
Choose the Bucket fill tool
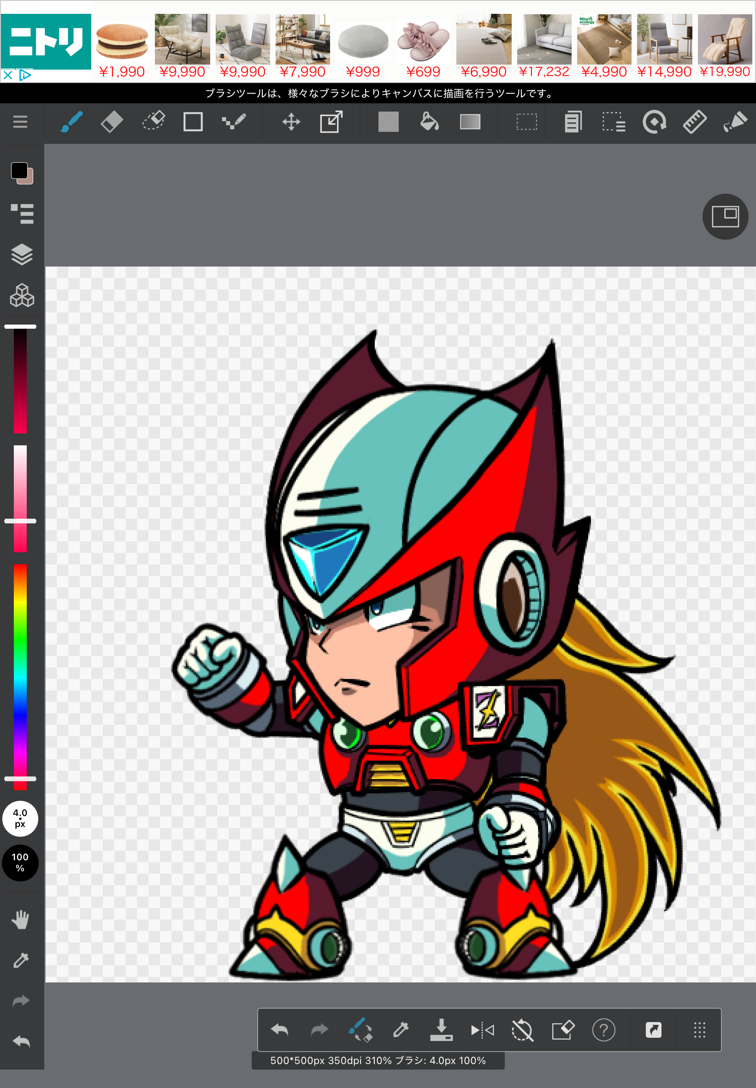point(429,122)
